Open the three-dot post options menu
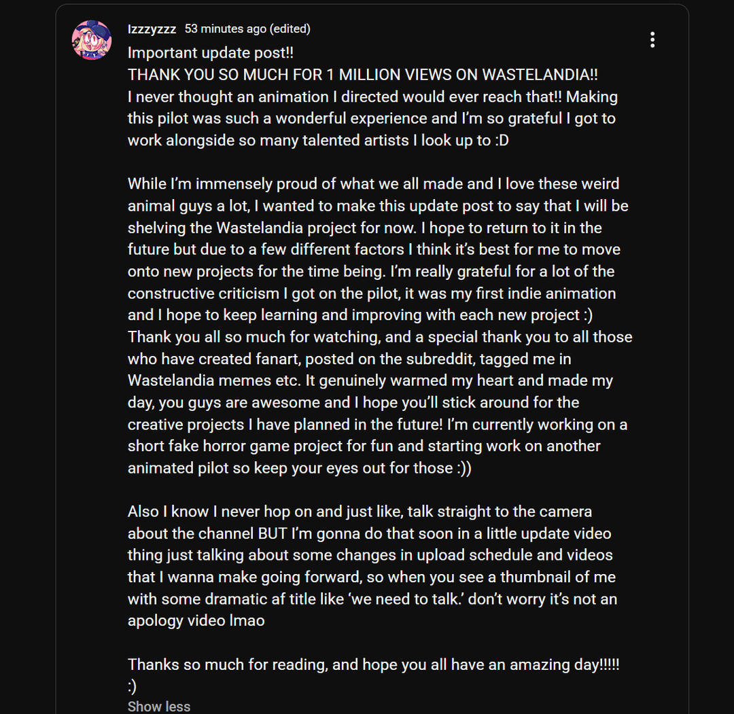The height and width of the screenshot is (714, 734). click(x=652, y=40)
